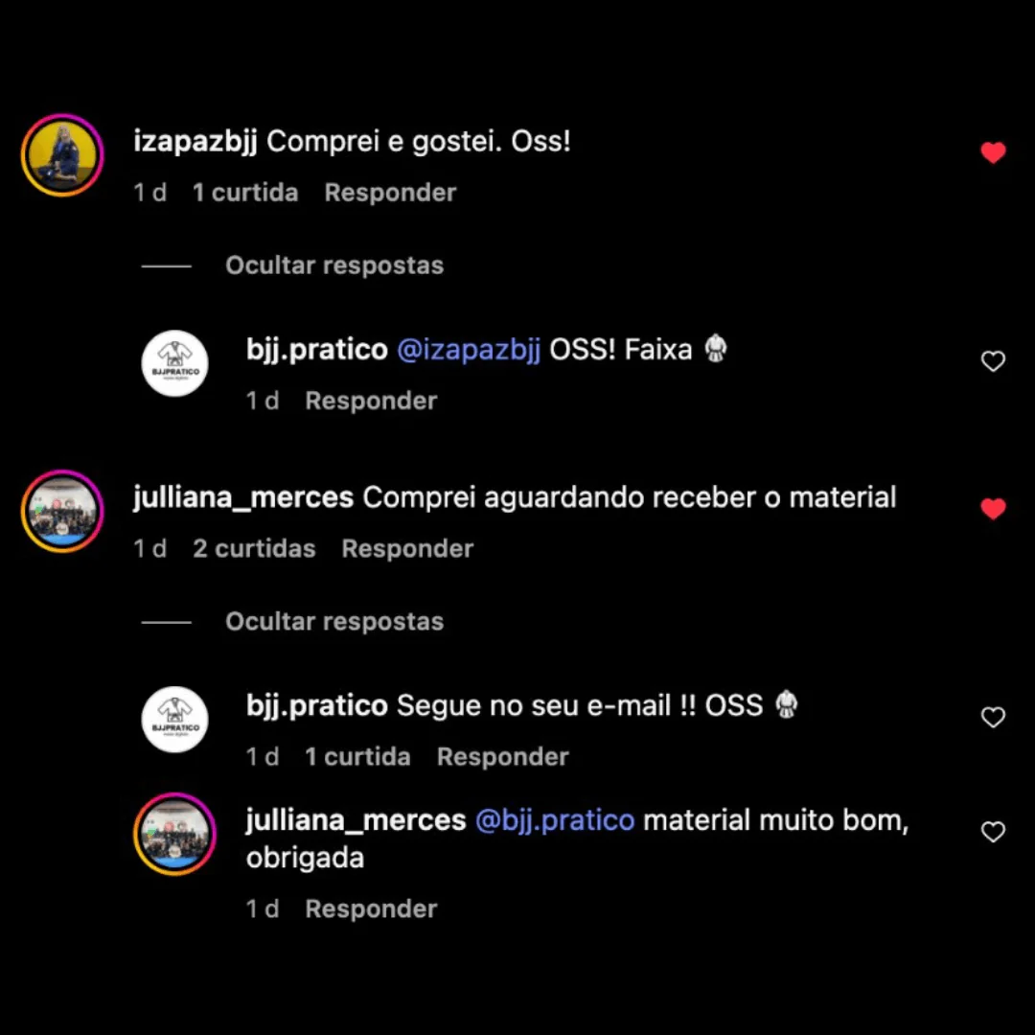
Task: Open bjj.pratico avatar beside 'OSS! Faixa' reply
Action: (x=175, y=364)
